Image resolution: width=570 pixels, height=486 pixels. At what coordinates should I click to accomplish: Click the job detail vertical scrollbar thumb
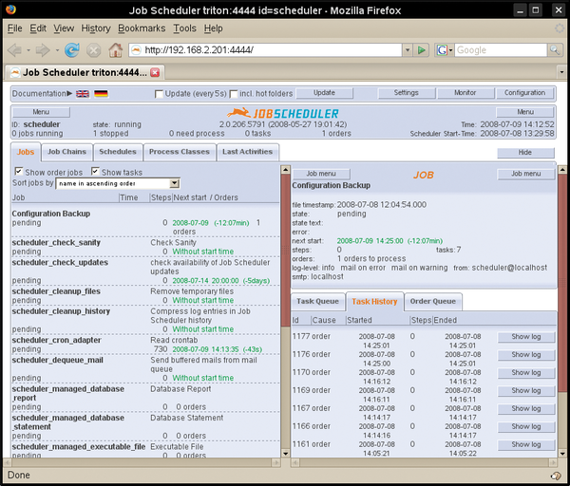pos(562,283)
